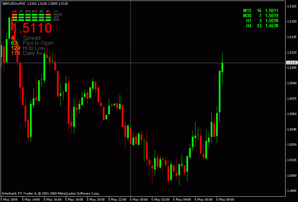Click 1.5135 on the price axis

click(x=292, y=37)
